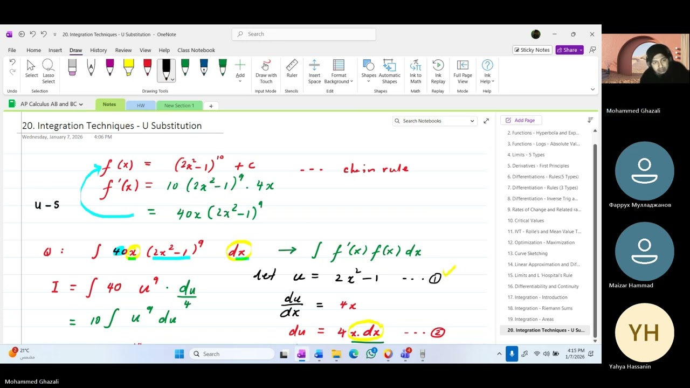This screenshot has height=388, width=690.
Task: Customize Quick Access Toolbar dropdown
Action: tap(54, 34)
